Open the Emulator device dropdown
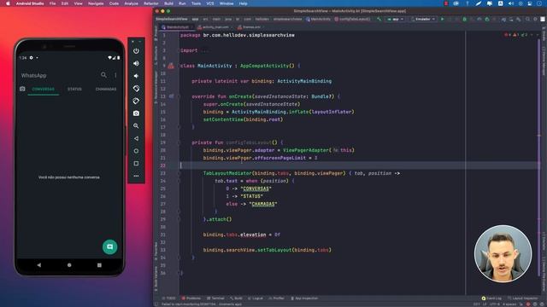Viewport: 547px width, 307px height. tap(423, 19)
